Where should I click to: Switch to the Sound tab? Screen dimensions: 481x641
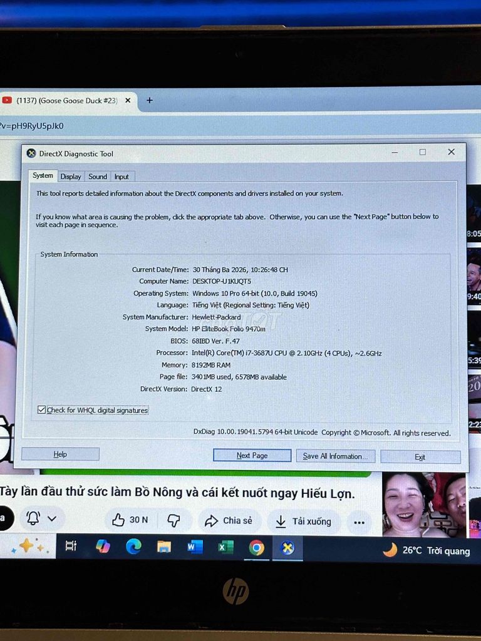click(x=98, y=177)
